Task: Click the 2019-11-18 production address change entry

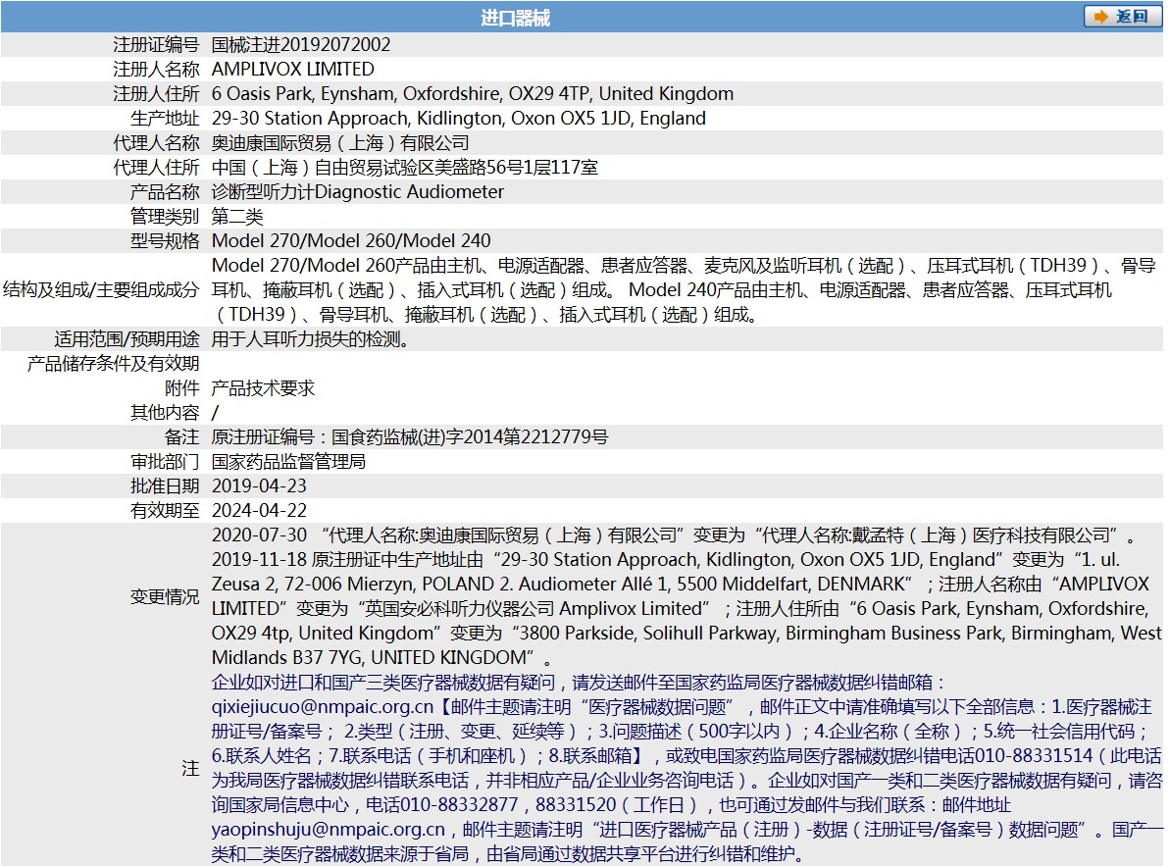Action: pyautogui.click(x=686, y=609)
